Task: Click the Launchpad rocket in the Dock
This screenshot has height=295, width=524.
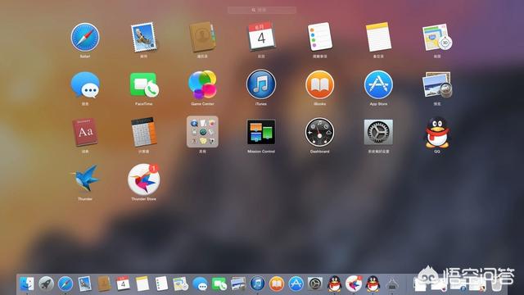Action: tap(46, 284)
